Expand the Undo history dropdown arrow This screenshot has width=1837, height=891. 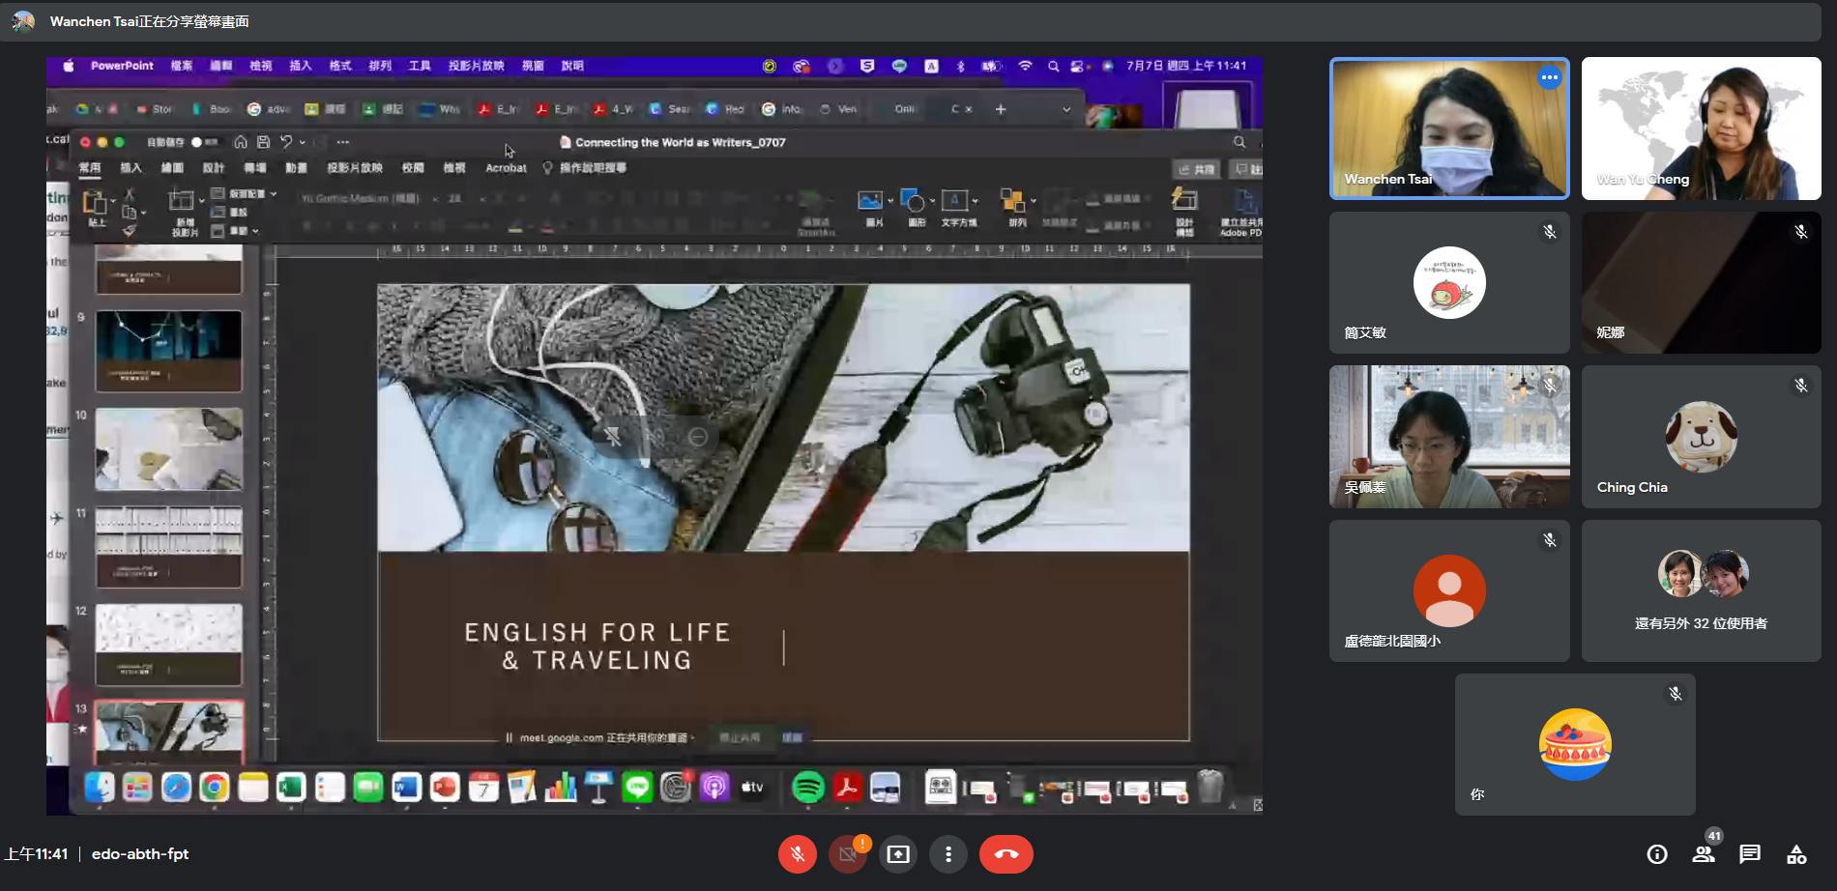click(303, 142)
